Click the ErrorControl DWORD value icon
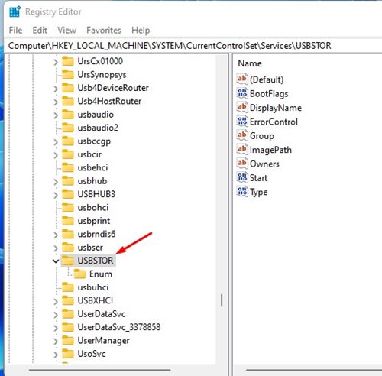Viewport: 382px width, 376px height. pos(242,122)
